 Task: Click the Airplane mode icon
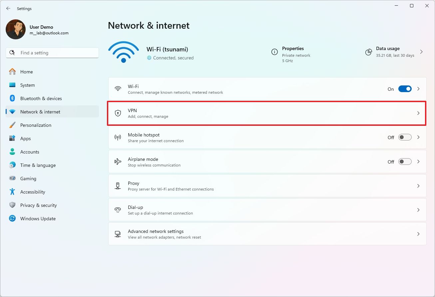pyautogui.click(x=118, y=162)
